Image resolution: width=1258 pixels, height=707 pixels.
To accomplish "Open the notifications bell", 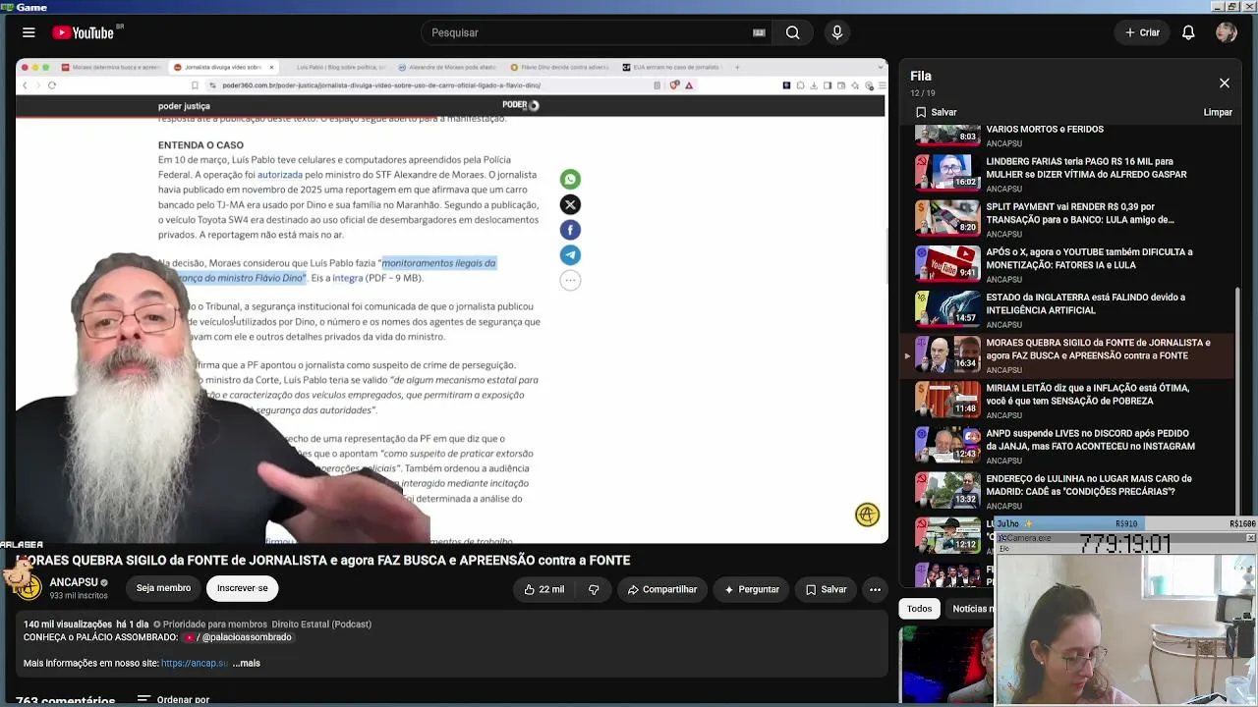I will pyautogui.click(x=1188, y=32).
